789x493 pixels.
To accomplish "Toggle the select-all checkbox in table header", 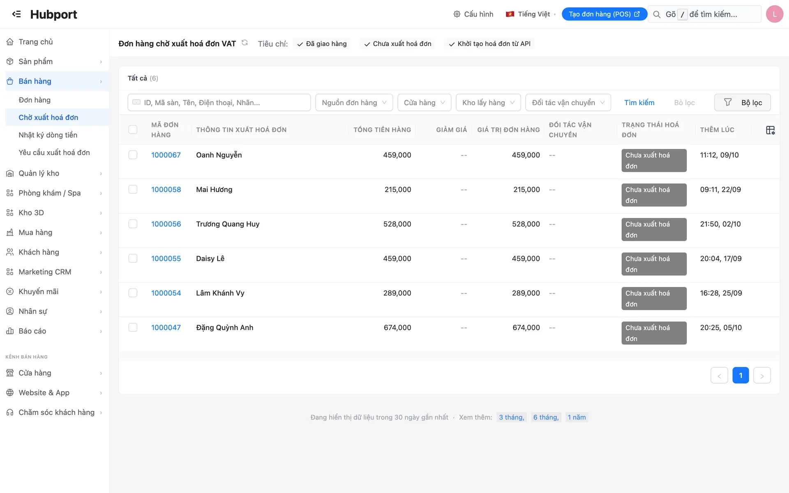I will (133, 130).
